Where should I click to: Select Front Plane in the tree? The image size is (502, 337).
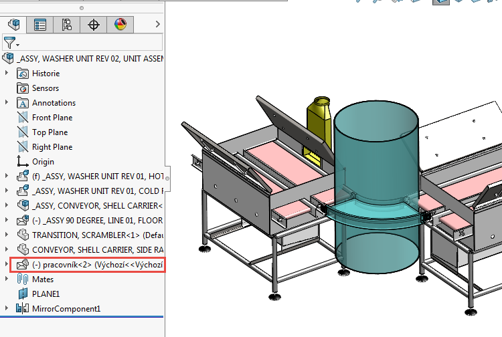52,118
